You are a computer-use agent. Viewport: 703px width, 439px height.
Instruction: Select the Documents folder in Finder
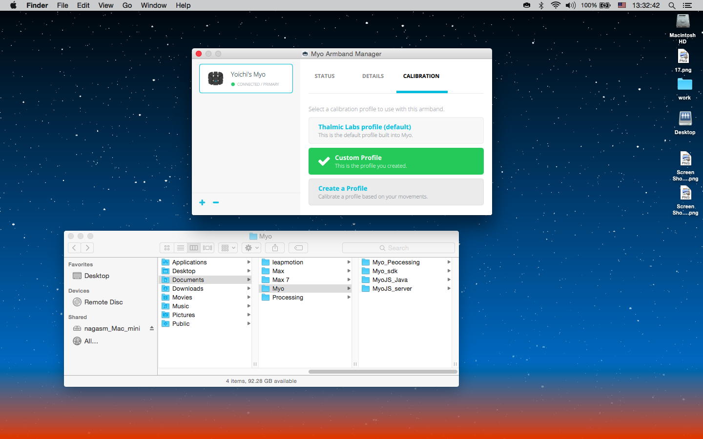pyautogui.click(x=205, y=280)
